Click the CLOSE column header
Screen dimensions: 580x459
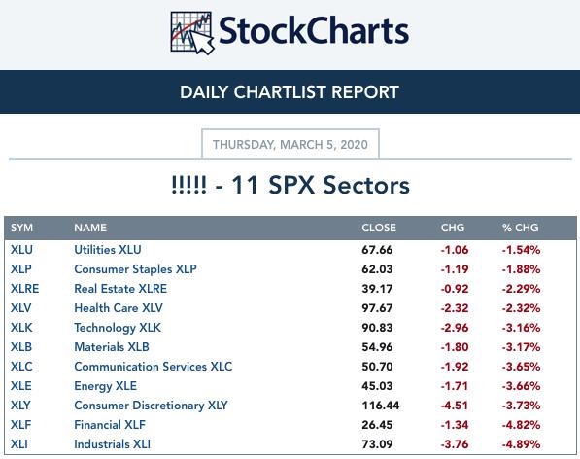379,228
